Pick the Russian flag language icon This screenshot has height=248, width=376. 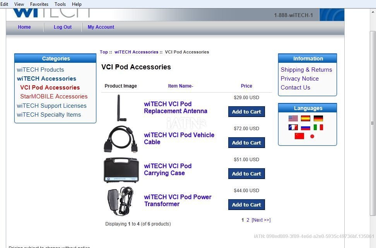tap(306, 127)
